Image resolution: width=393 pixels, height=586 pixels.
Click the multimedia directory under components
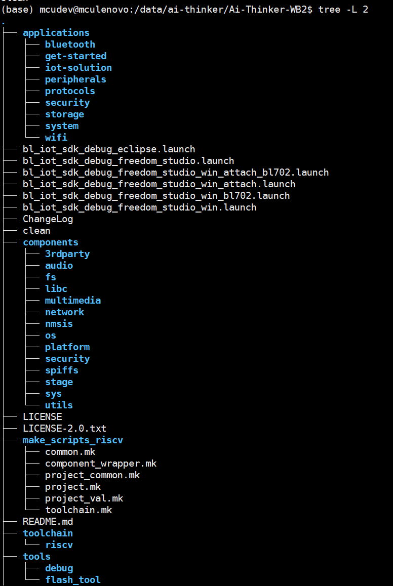point(73,301)
